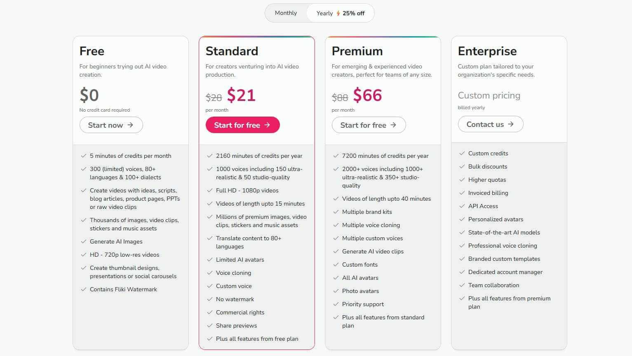Toggle the 25% off yearly discount
The width and height of the screenshot is (632, 356).
(x=353, y=13)
